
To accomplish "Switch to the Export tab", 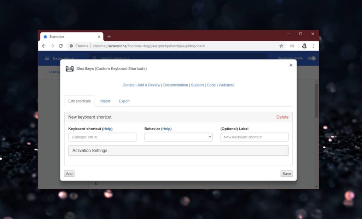I will coord(124,101).
